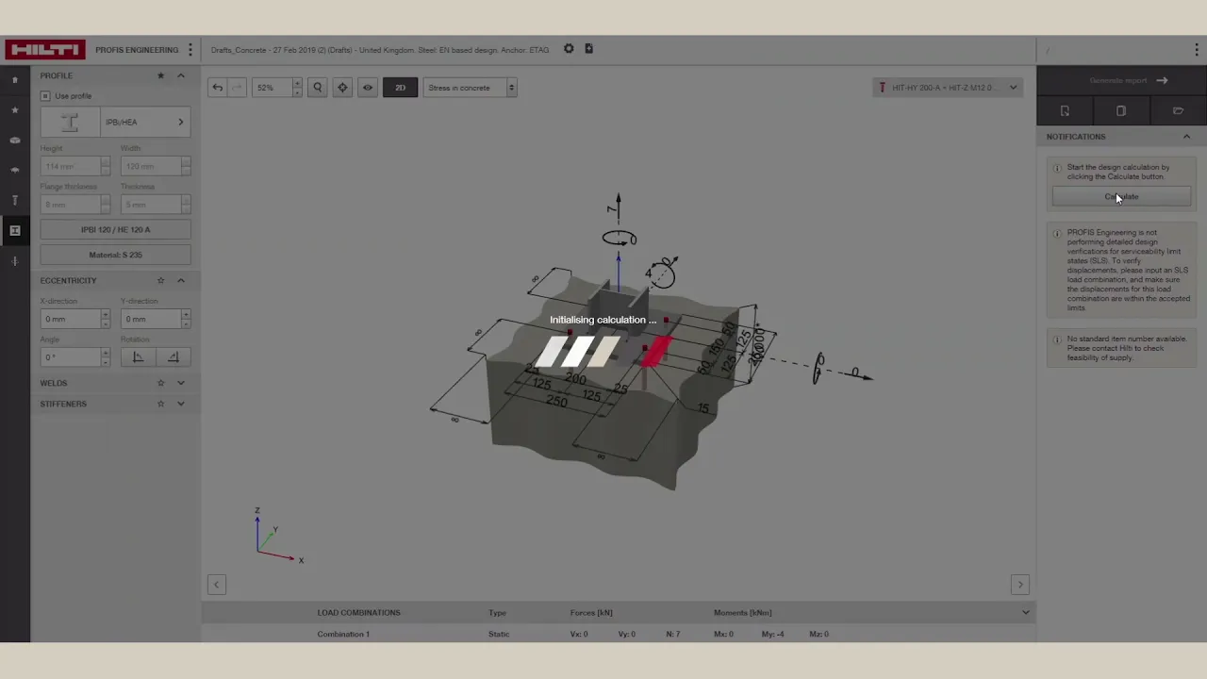Open the IPBi/HEA profile type selector
The height and width of the screenshot is (679, 1207).
[x=145, y=122]
